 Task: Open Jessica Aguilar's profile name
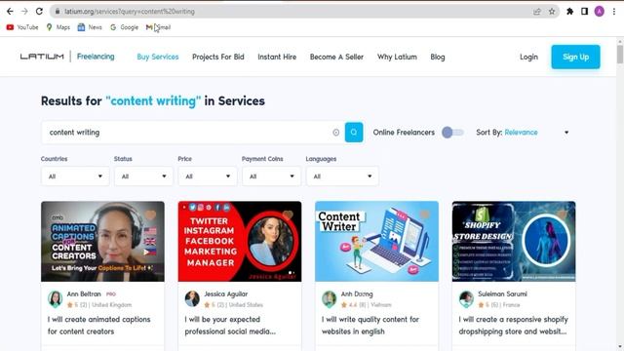225,294
